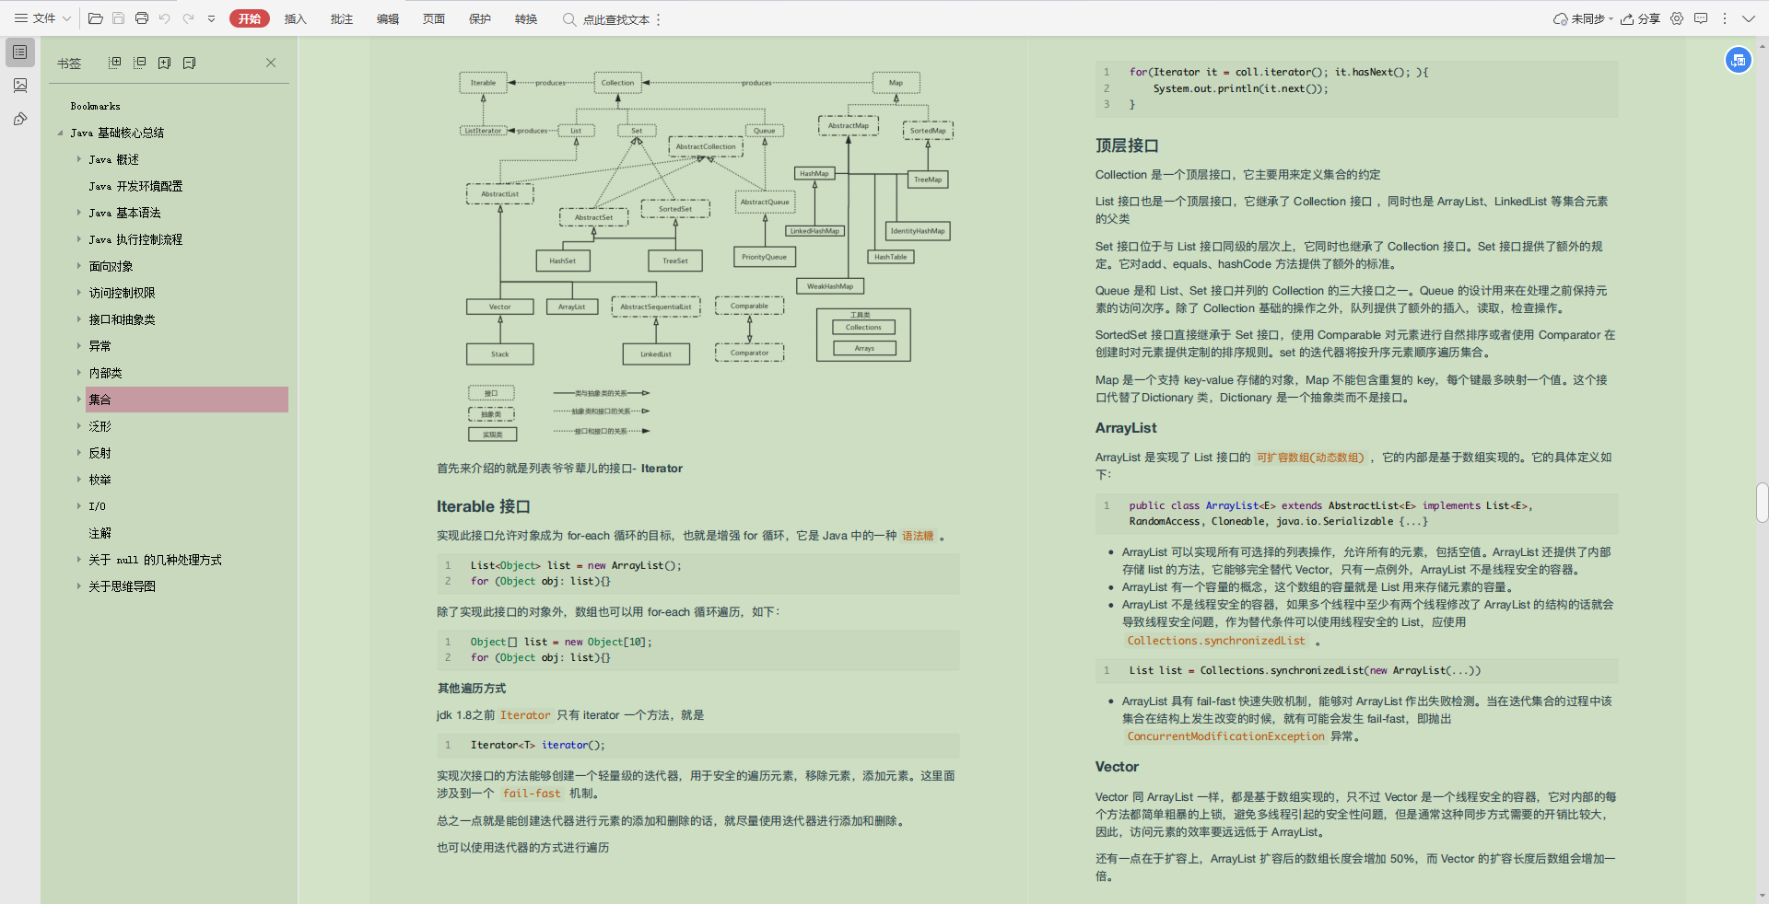The width and height of the screenshot is (1769, 904).
Task: Collapse the ribbon with the chevron at top right
Action: (1749, 18)
